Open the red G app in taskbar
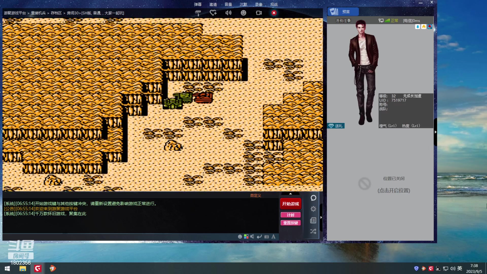Image resolution: width=487 pixels, height=274 pixels. click(x=38, y=268)
